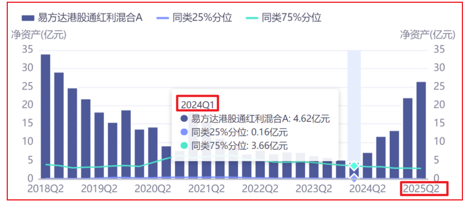Click the 2025Q2 x-axis label

tap(421, 189)
